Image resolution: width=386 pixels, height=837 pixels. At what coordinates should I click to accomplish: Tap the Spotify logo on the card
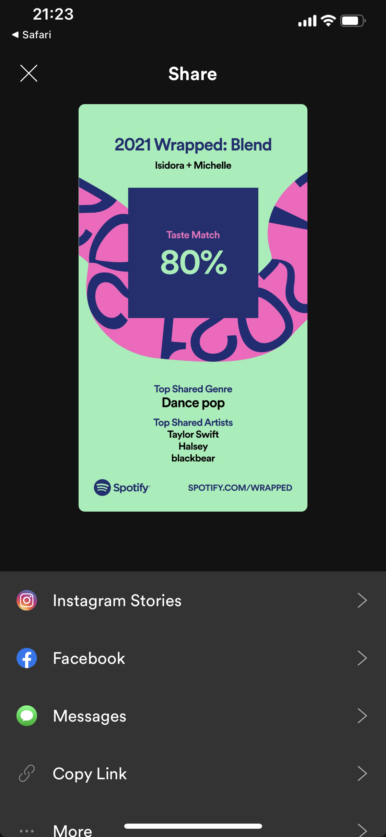click(x=122, y=488)
